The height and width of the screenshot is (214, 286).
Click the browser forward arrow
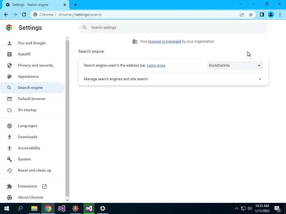point(15,14)
